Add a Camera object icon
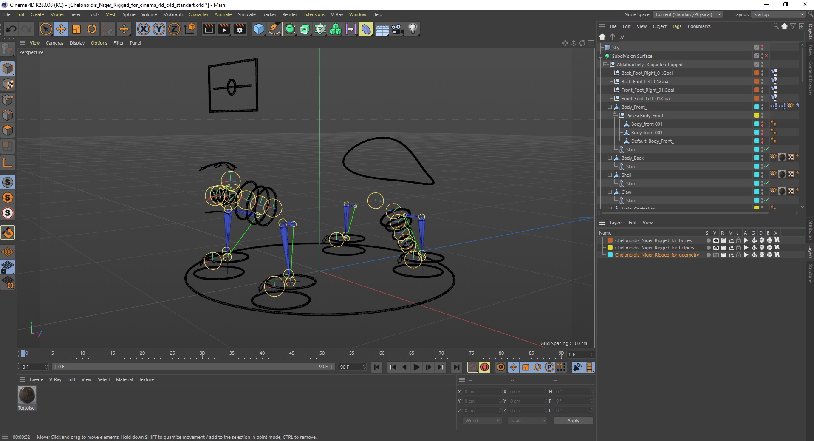The height and width of the screenshot is (441, 814). coord(397,29)
